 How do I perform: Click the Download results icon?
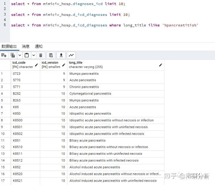61,55
